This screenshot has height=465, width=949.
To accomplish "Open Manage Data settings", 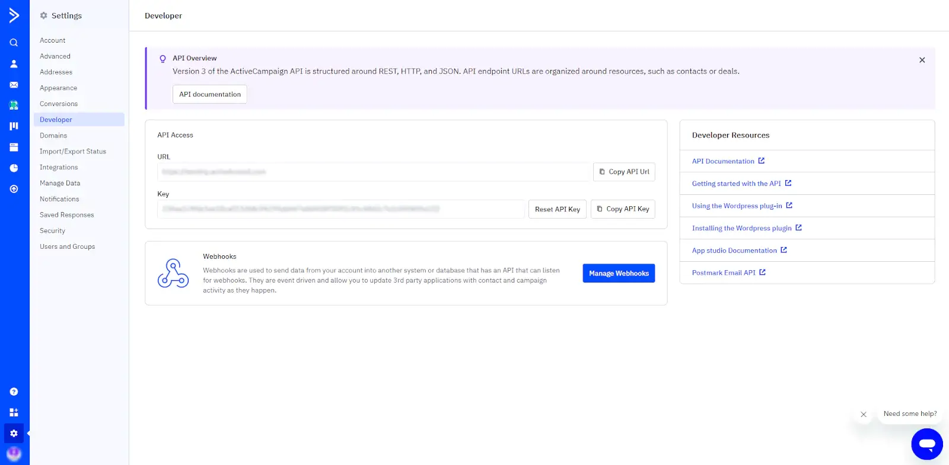I will (60, 184).
